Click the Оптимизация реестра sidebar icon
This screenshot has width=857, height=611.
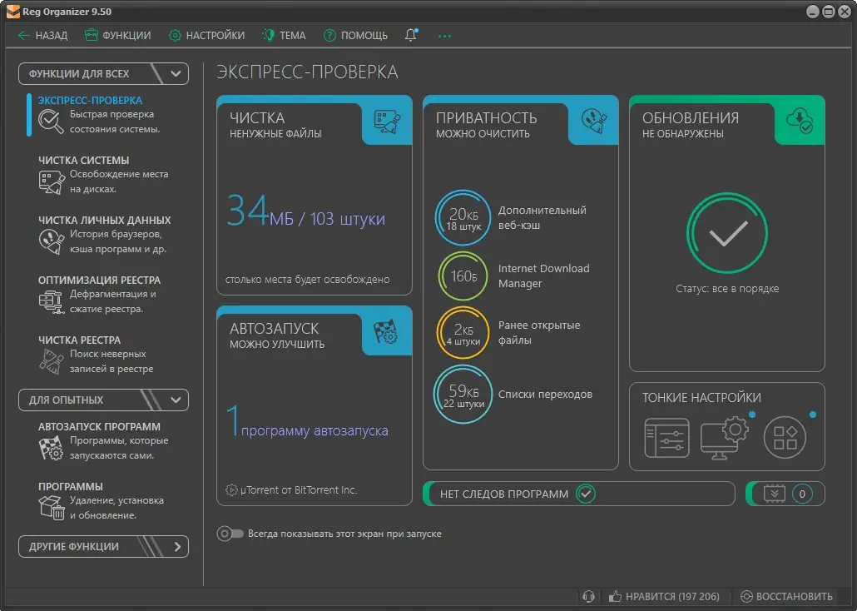pyautogui.click(x=52, y=301)
